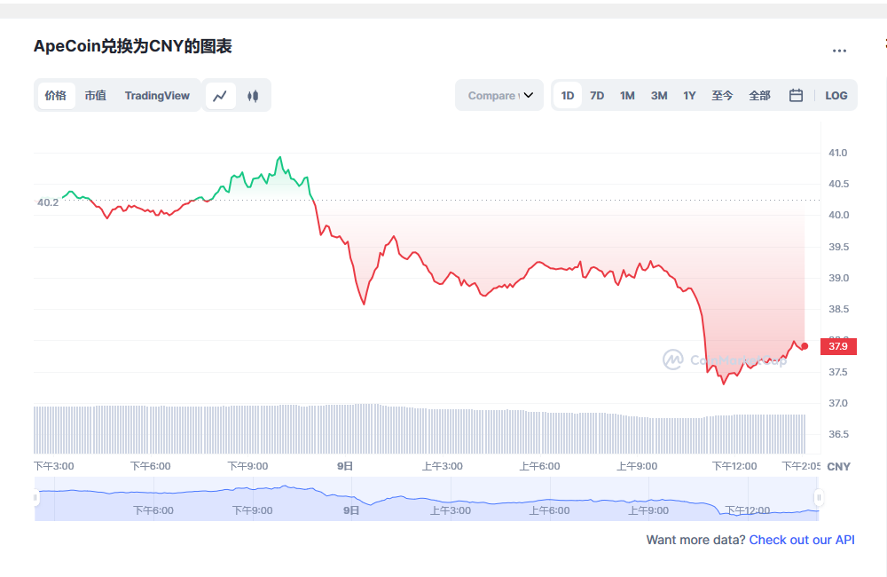Select the 1Y time range
Screen dimensions: 887x577
coord(689,95)
